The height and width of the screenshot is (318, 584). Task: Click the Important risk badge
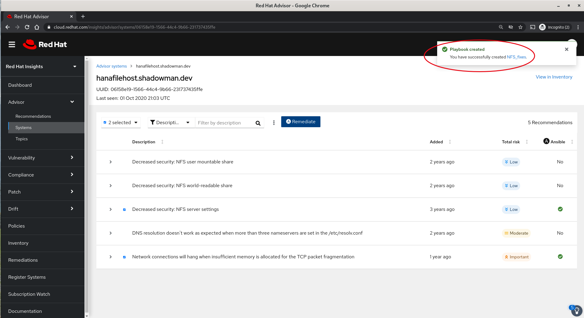(517, 257)
